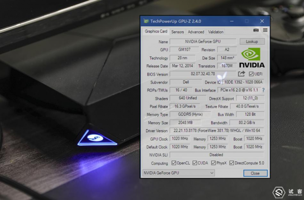Click Device ID 10DE 1392 - 1028 066A
Viewport: 304px width, 200px height.
tap(243, 82)
